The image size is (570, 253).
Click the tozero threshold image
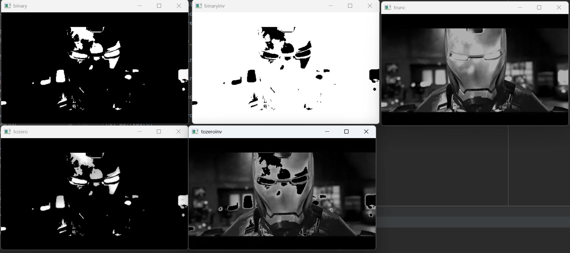[x=94, y=194]
